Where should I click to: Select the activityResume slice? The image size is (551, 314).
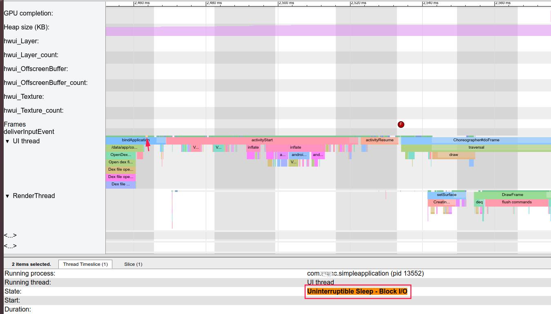[379, 140]
